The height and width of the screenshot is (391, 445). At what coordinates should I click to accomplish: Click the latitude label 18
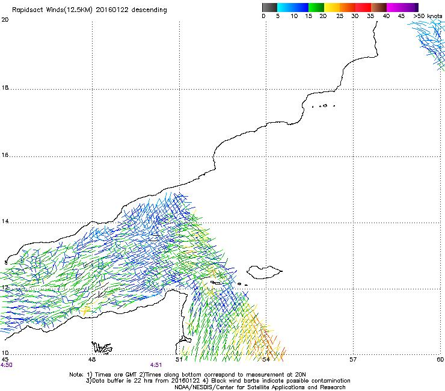pos(5,88)
